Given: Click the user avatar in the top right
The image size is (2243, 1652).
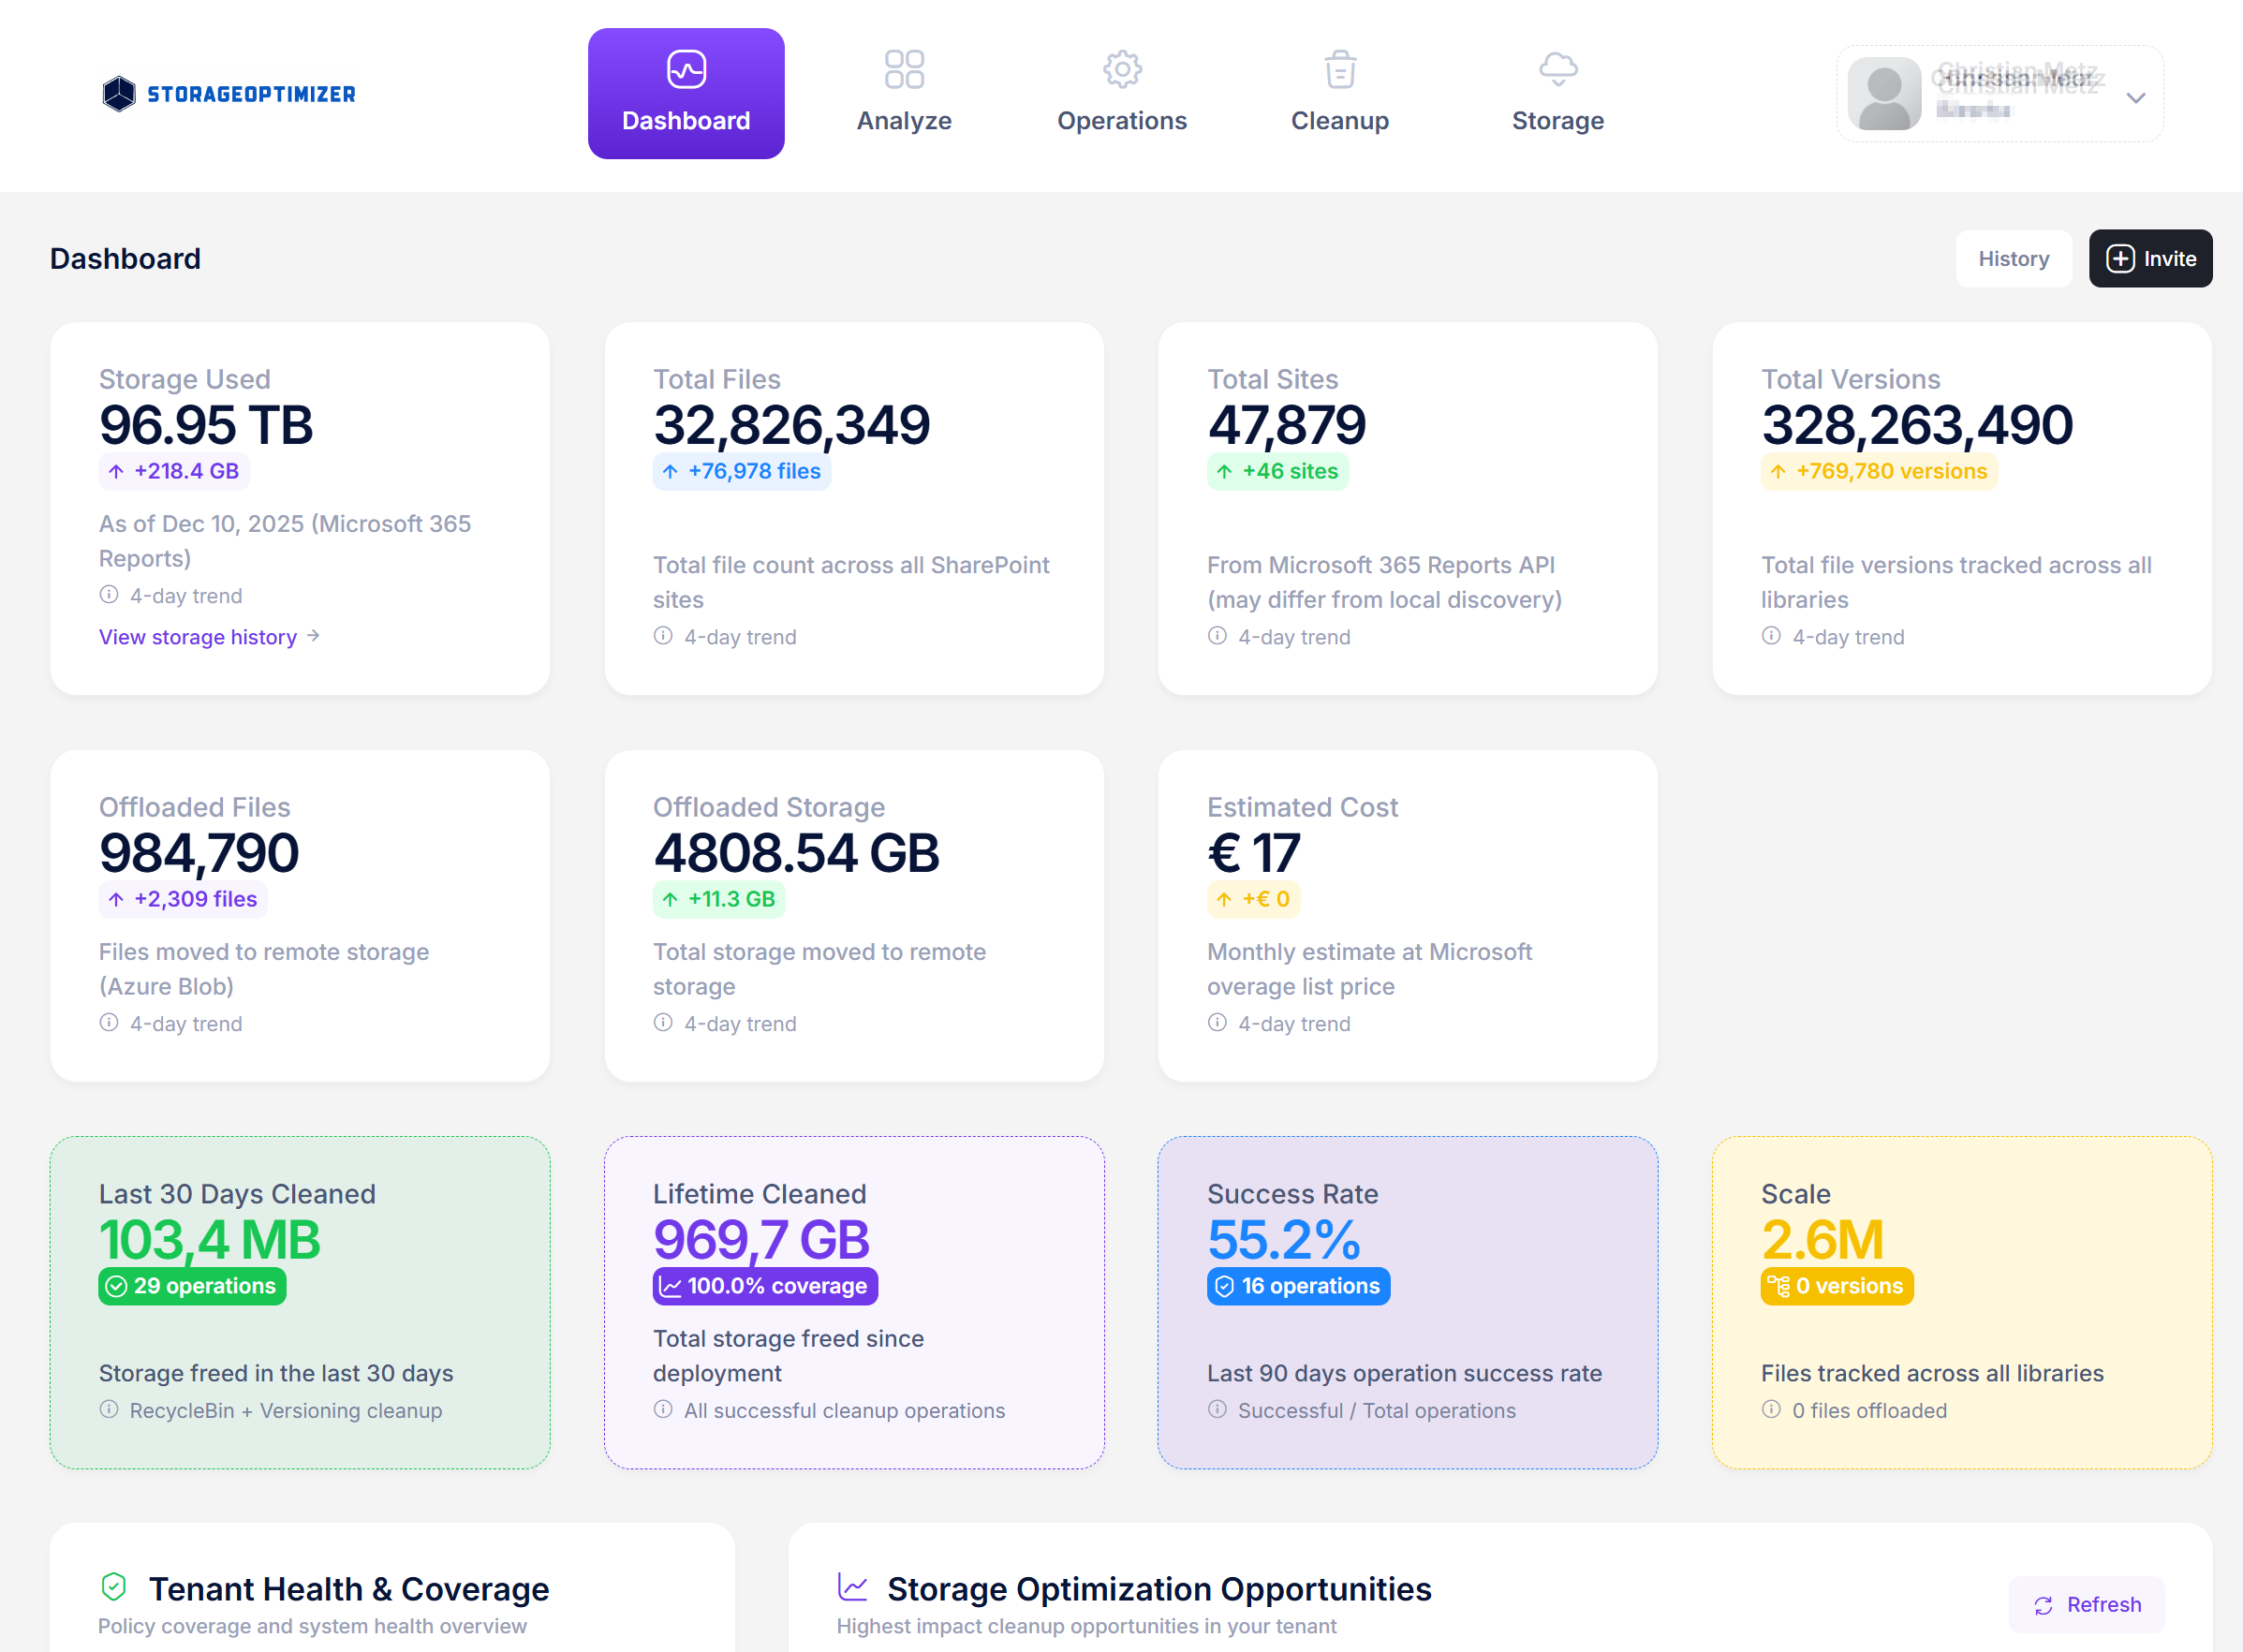Looking at the screenshot, I should click(1885, 94).
